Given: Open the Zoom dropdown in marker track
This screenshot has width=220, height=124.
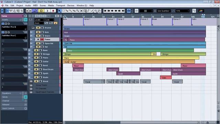Looking at the screenshot, I should [x=39, y=23].
